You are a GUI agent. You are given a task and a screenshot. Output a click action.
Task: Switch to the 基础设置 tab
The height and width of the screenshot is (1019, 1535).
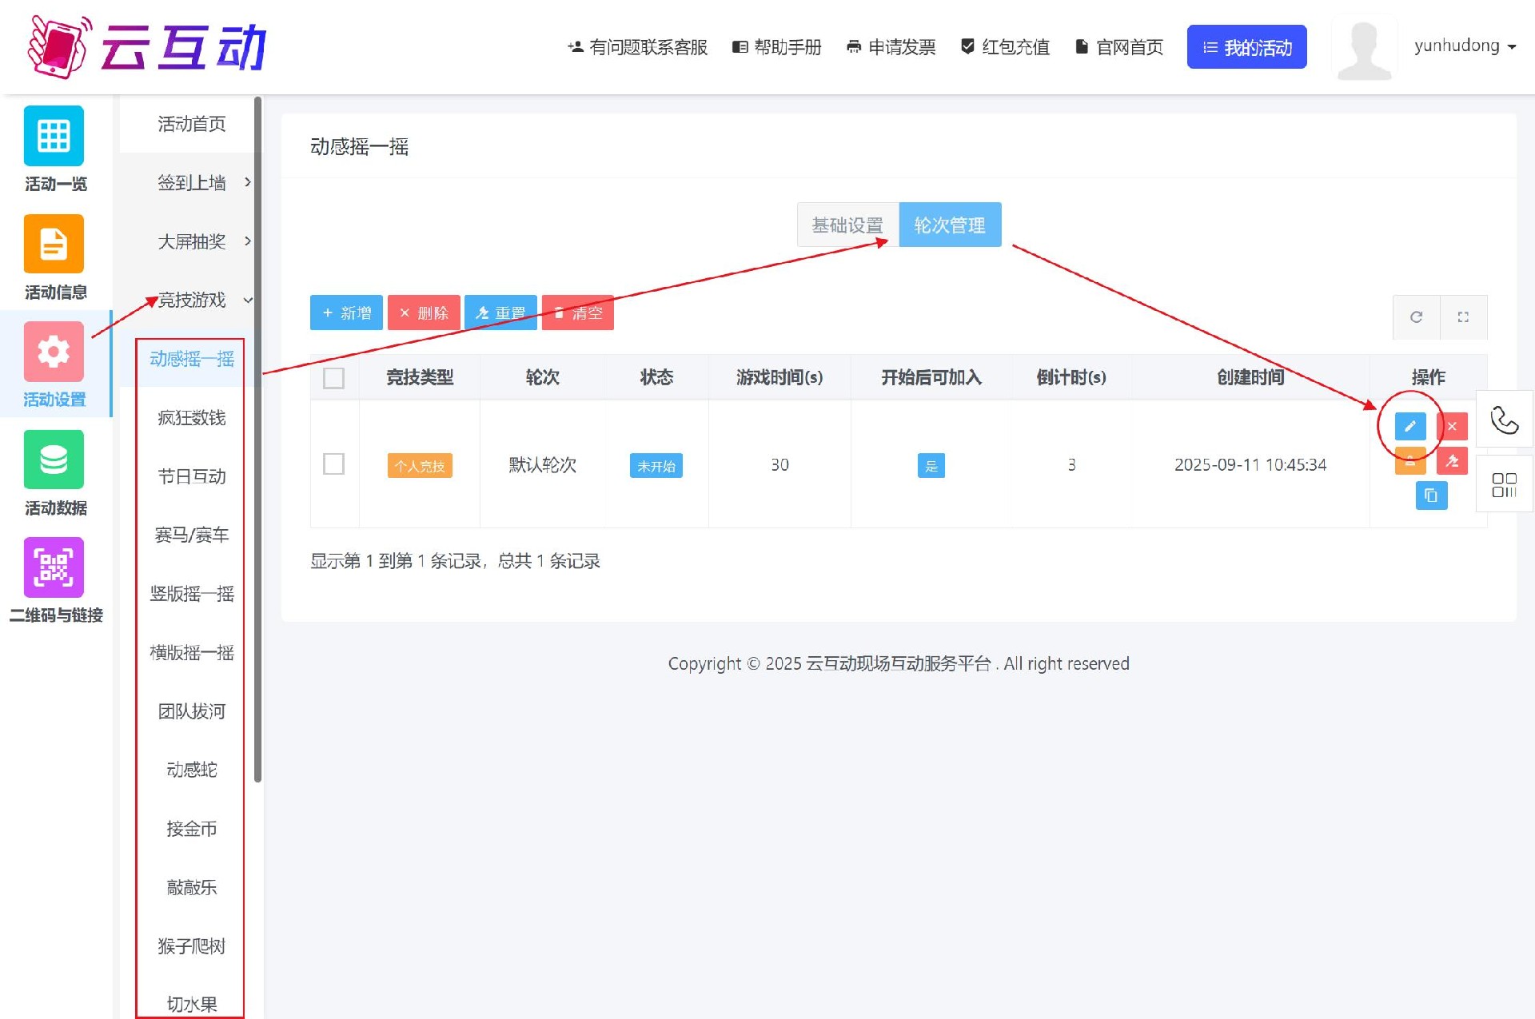[x=847, y=225]
